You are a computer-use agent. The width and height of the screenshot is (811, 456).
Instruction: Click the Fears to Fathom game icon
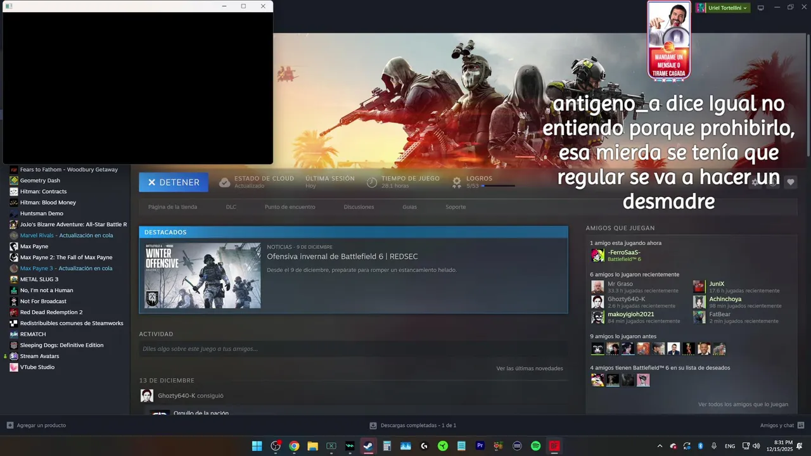(14, 170)
